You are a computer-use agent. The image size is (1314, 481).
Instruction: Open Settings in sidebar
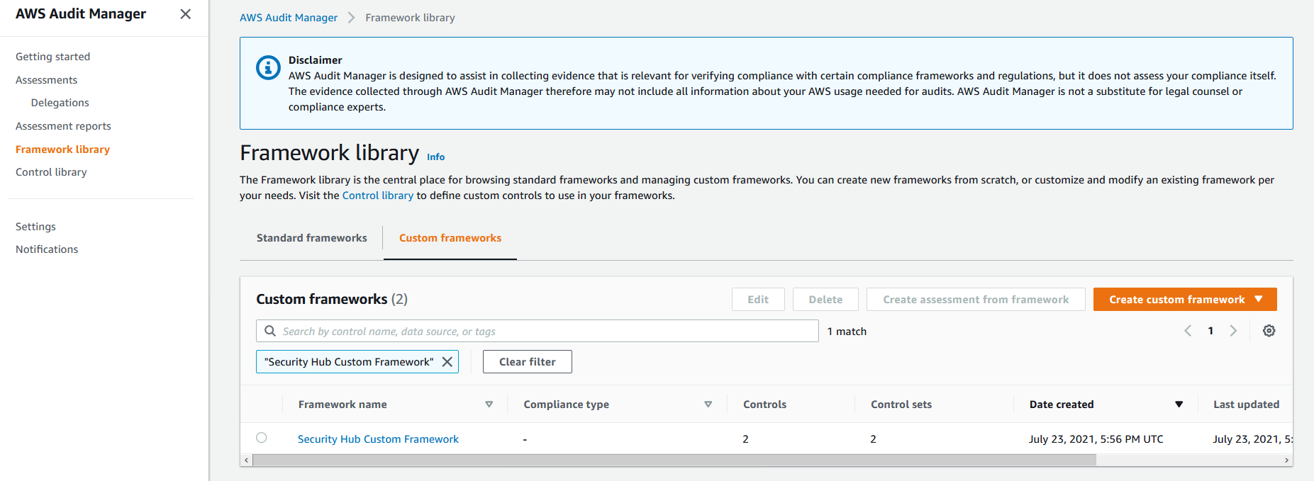tap(36, 227)
